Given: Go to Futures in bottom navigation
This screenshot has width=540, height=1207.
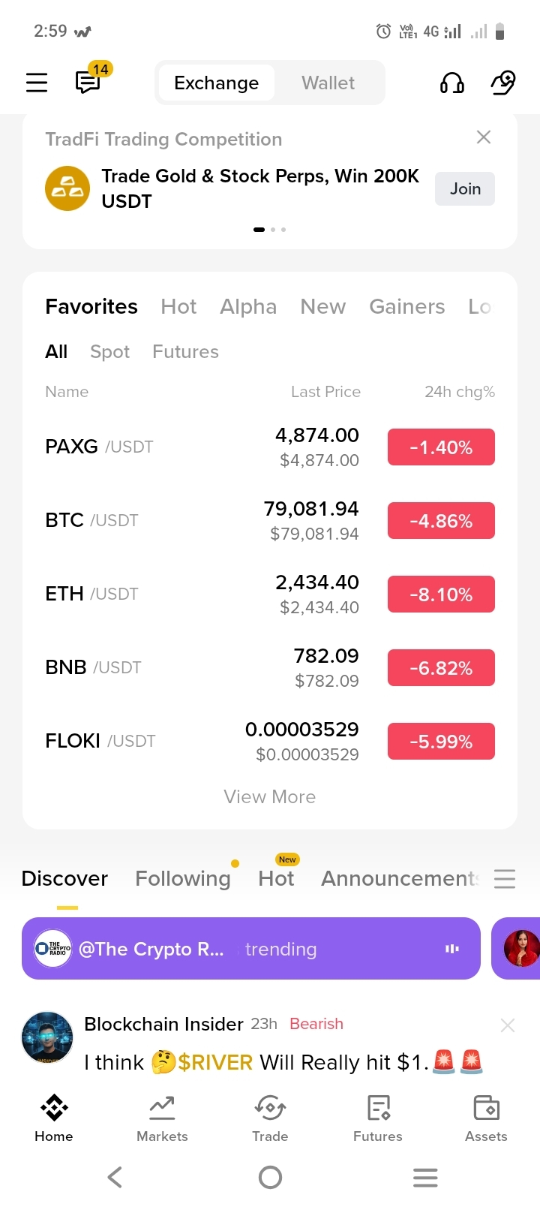Looking at the screenshot, I should coord(378,1118).
